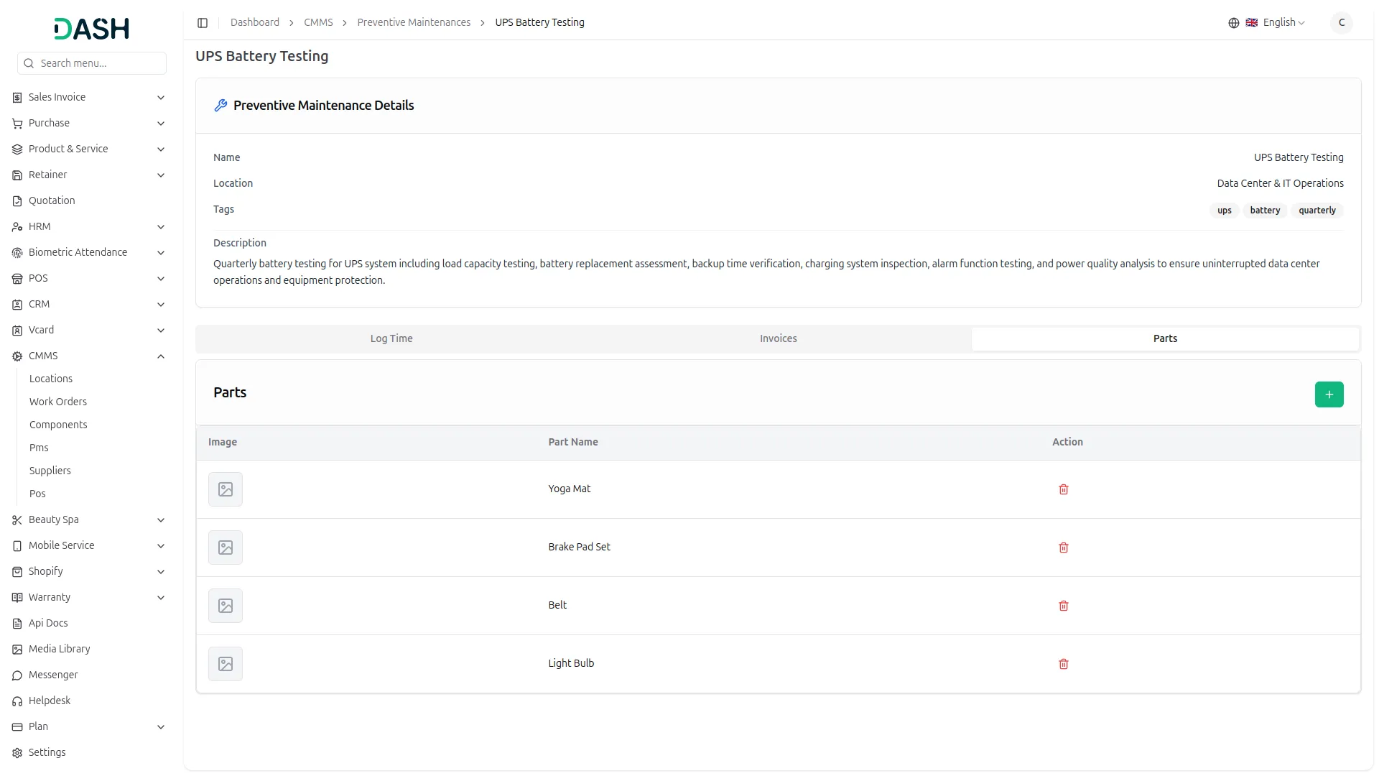The width and height of the screenshot is (1379, 776).
Task: Toggle sidebar panel icon in header
Action: (203, 23)
